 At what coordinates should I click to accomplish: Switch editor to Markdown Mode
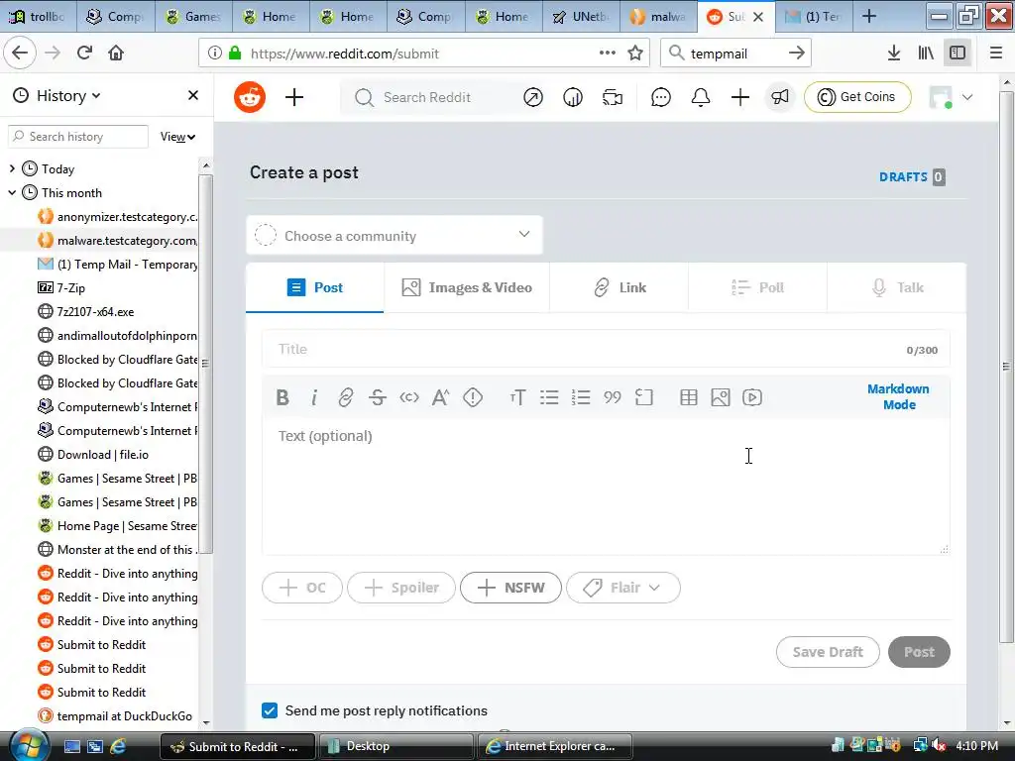tap(898, 396)
